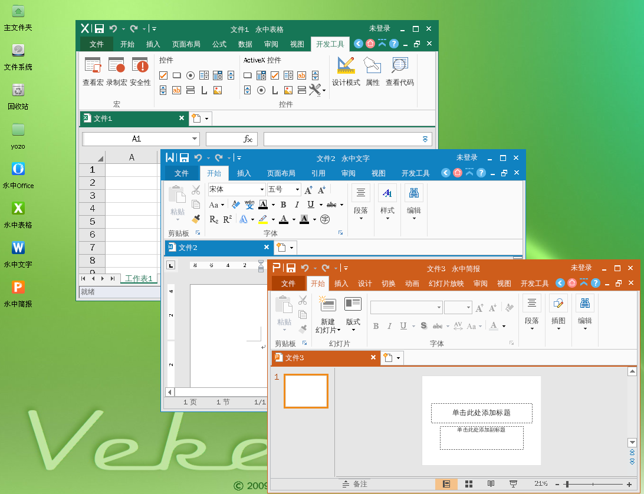
Task: Open font name dropdown 宋体 in Writer
Action: [x=262, y=189]
